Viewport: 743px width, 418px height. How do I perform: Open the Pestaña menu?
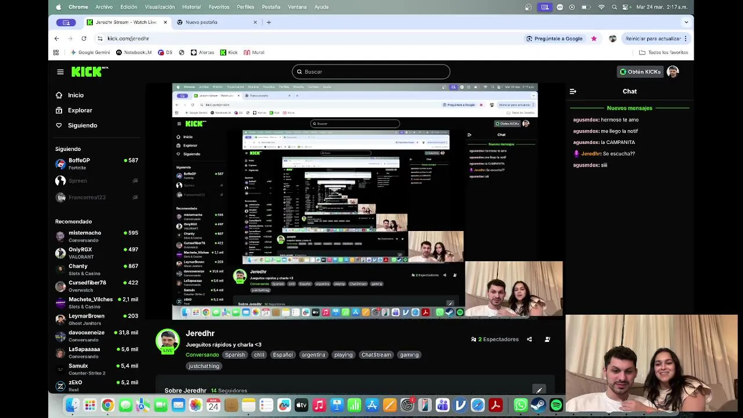pyautogui.click(x=271, y=7)
